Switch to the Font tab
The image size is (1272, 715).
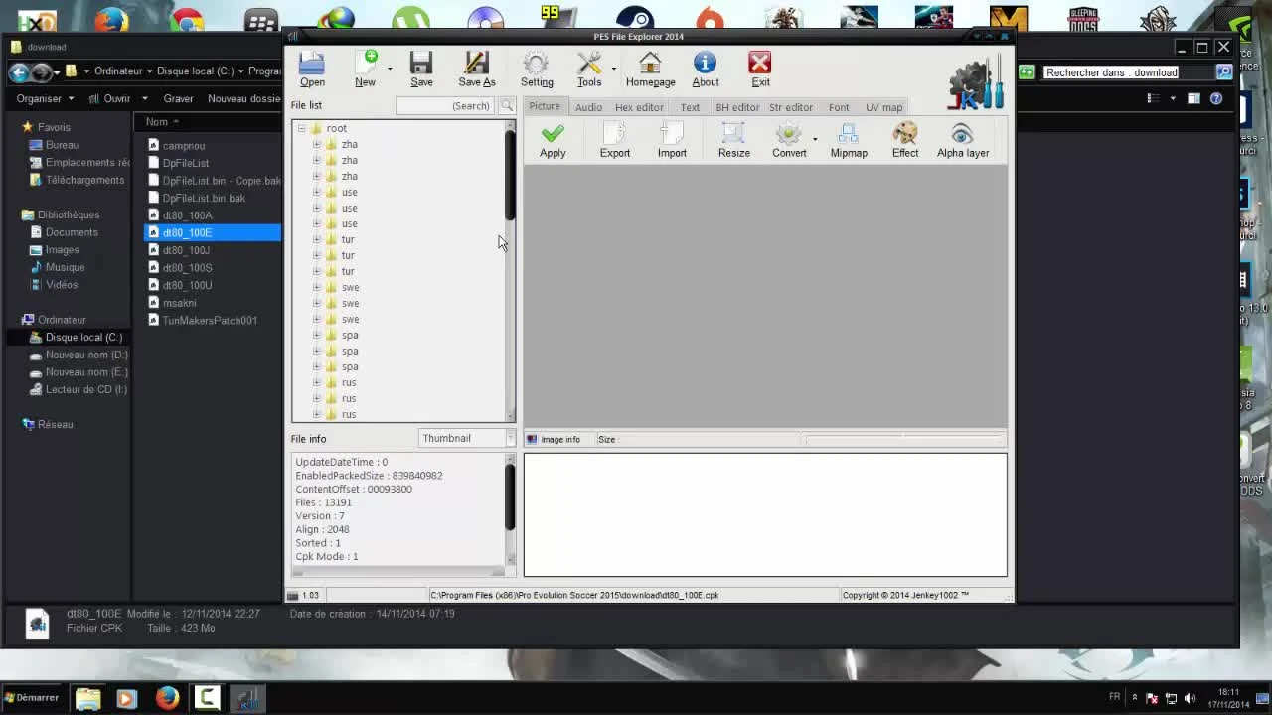[839, 107]
